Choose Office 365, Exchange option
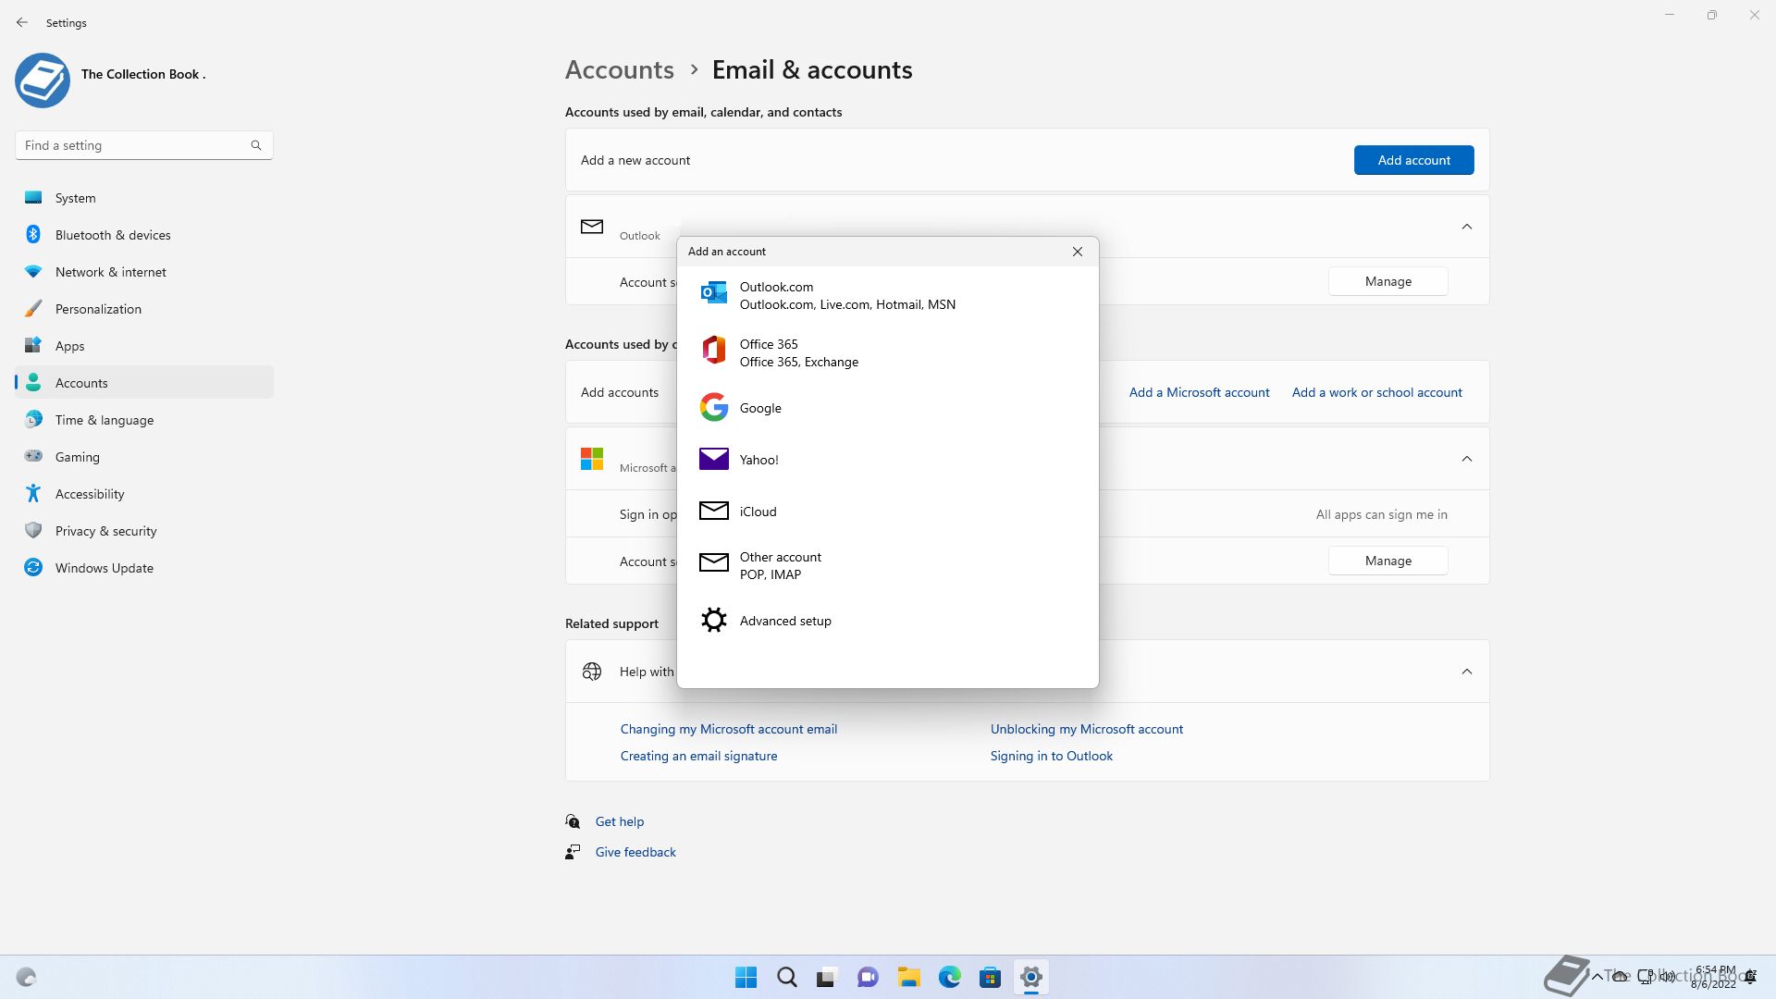Image resolution: width=1776 pixels, height=999 pixels. 888,352
